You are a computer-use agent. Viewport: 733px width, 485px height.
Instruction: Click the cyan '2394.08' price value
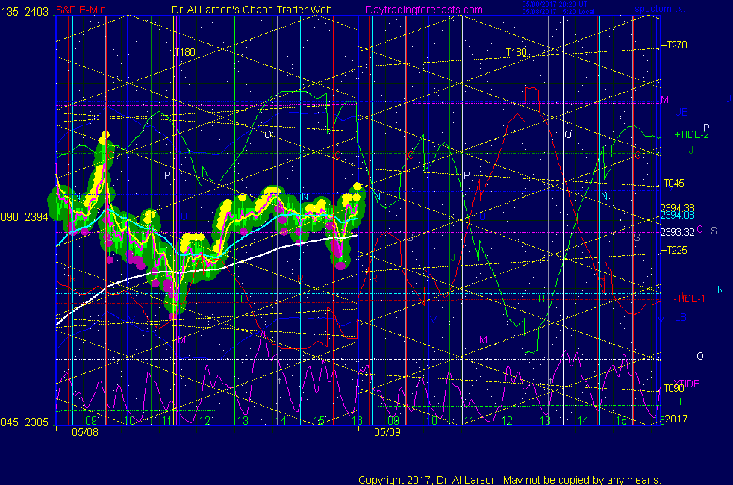click(677, 216)
